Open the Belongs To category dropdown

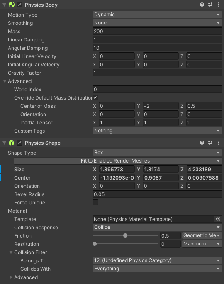(157, 260)
